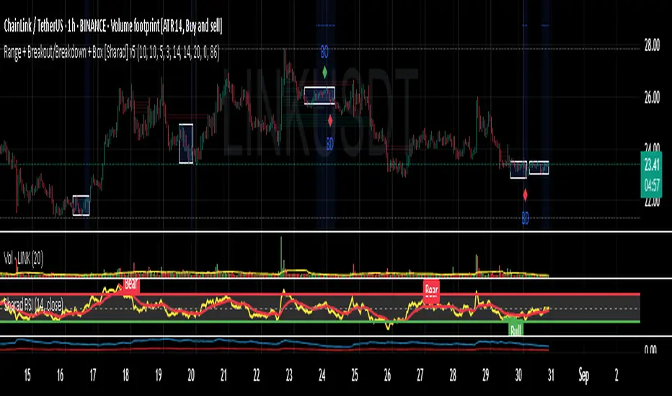This screenshot has height=396, width=672.
Task: Click the 04:57 candle countdown timer
Action: tap(651, 186)
